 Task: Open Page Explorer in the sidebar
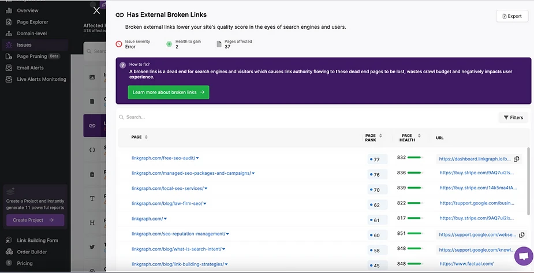tap(32, 22)
